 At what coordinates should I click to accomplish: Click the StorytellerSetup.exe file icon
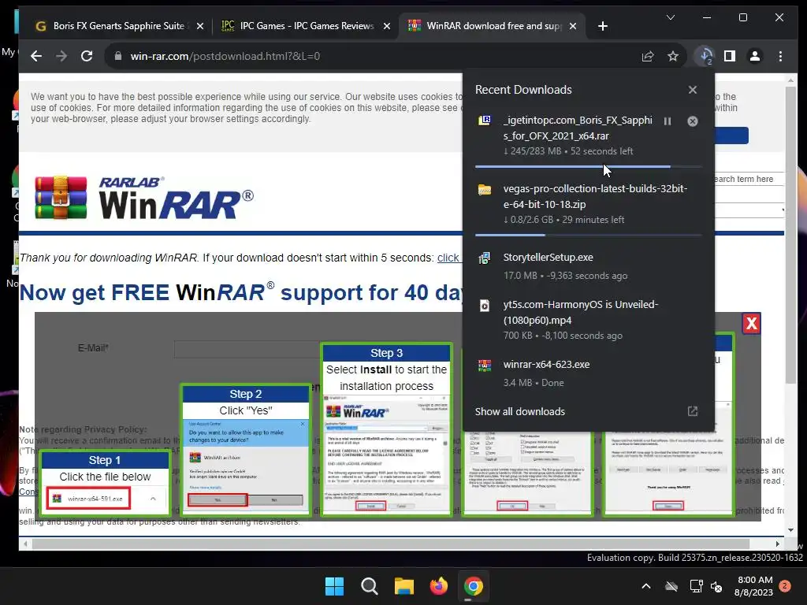pyautogui.click(x=485, y=258)
